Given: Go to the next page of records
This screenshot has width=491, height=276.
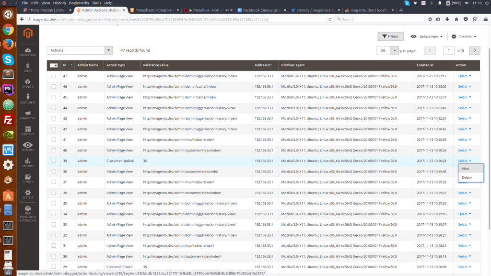Looking at the screenshot, I should tap(474, 50).
